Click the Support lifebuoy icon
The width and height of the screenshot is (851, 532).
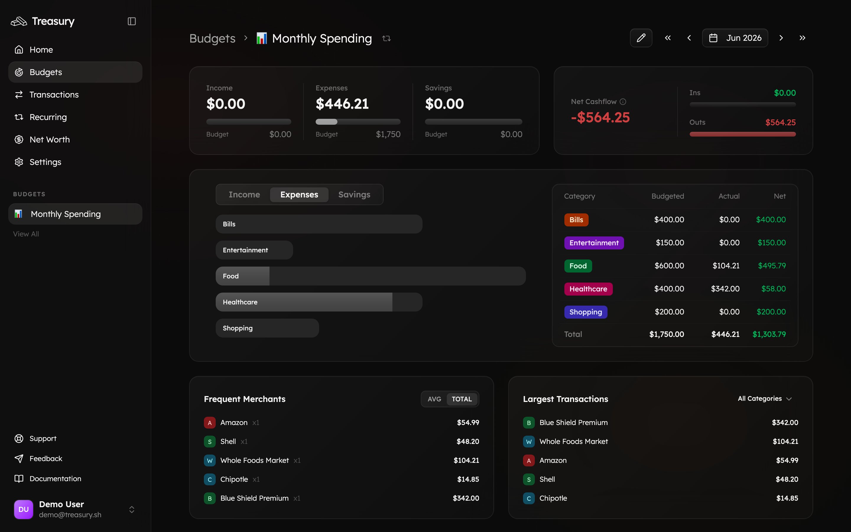[x=19, y=438]
